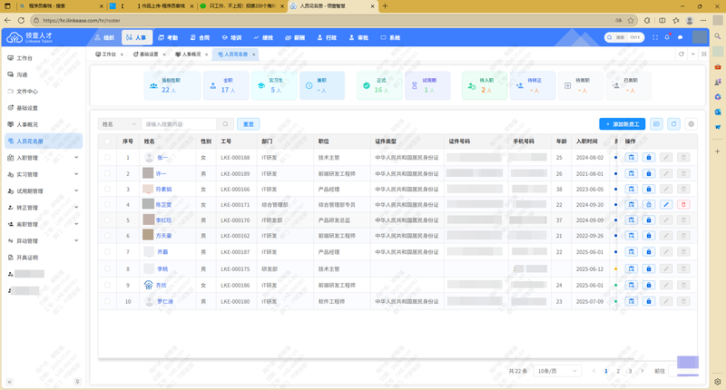Click the search magnifier icon beside search input
This screenshot has width=726, height=390.
point(225,123)
